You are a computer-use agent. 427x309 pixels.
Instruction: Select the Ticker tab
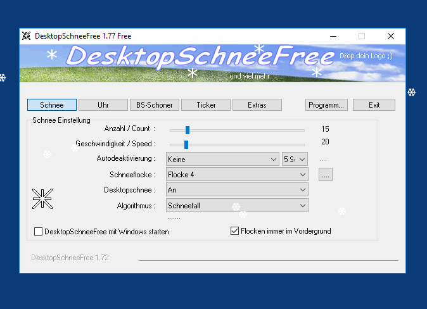pyautogui.click(x=206, y=105)
